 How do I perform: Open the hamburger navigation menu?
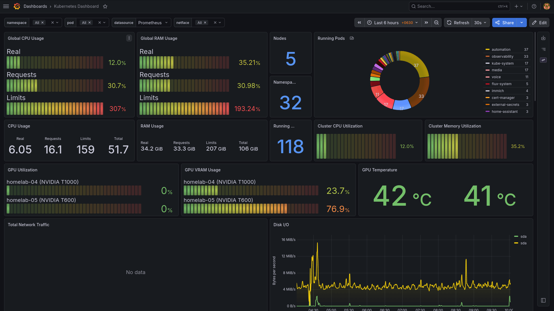6,6
